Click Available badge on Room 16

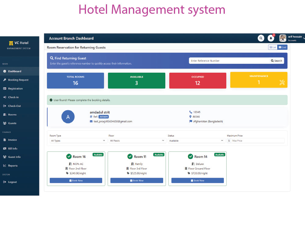(x=98, y=154)
